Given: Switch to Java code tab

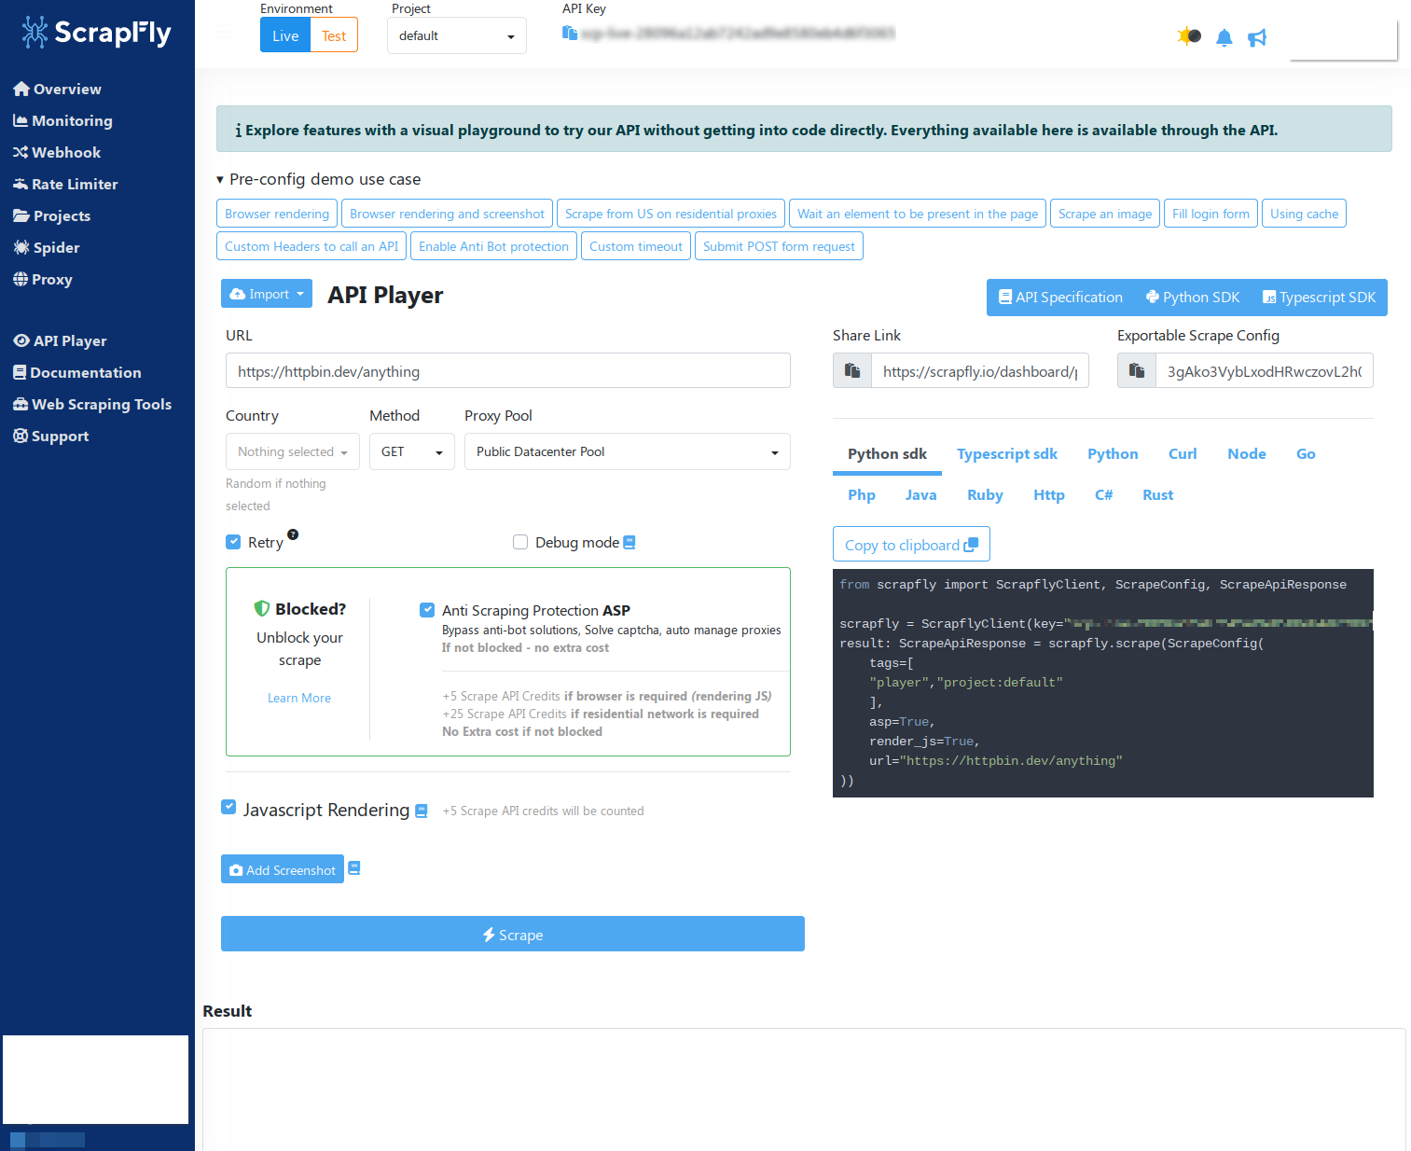Looking at the screenshot, I should coord(920,495).
